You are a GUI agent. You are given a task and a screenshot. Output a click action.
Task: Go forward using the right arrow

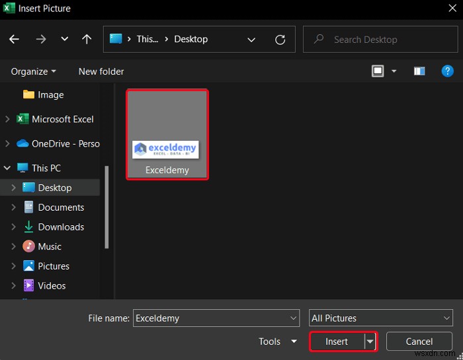point(41,39)
